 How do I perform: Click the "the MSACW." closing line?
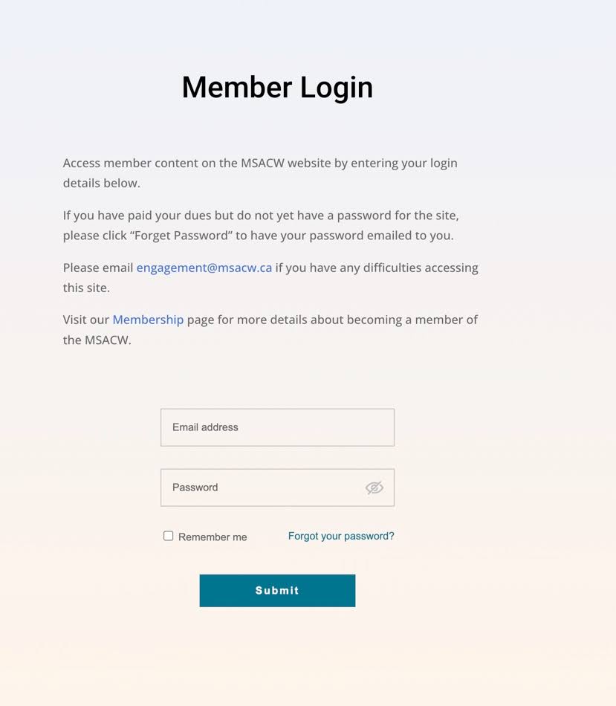coord(97,340)
